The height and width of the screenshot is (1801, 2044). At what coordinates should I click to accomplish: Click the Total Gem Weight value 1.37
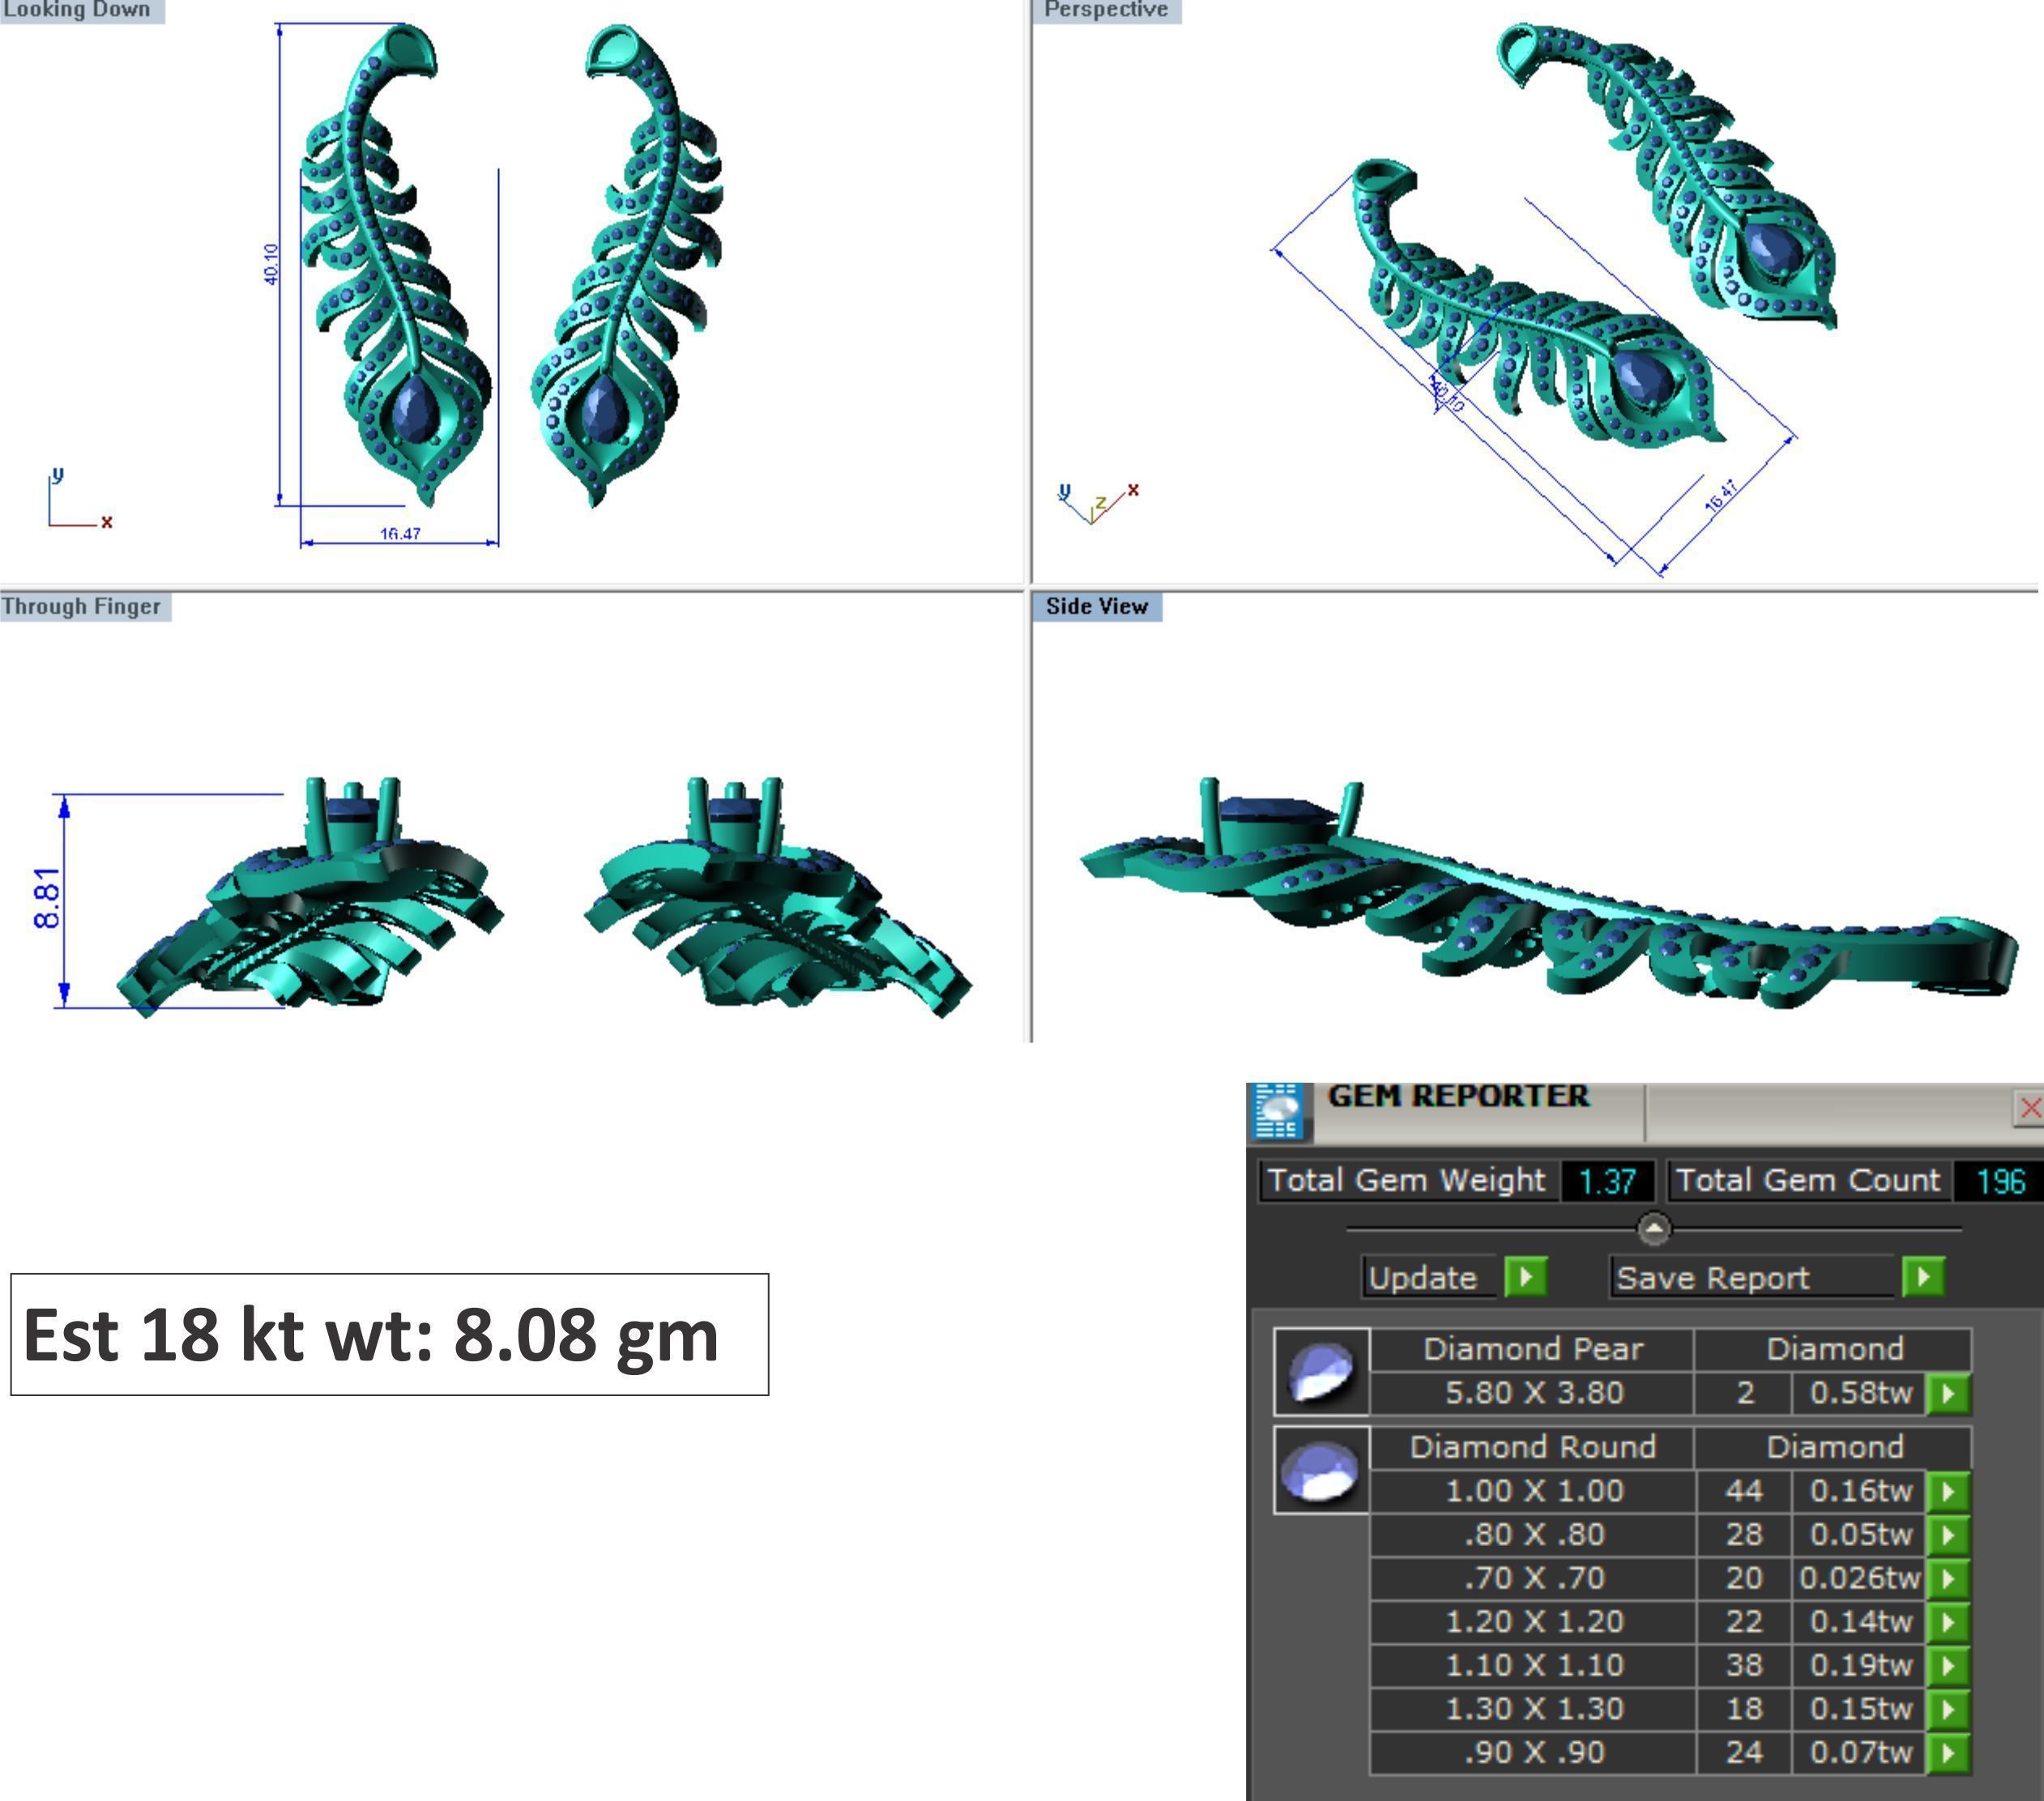point(1607,1182)
